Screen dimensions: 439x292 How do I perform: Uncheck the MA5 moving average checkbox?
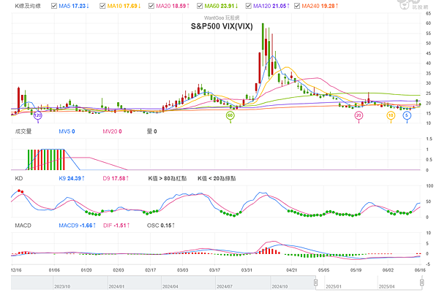54,6
